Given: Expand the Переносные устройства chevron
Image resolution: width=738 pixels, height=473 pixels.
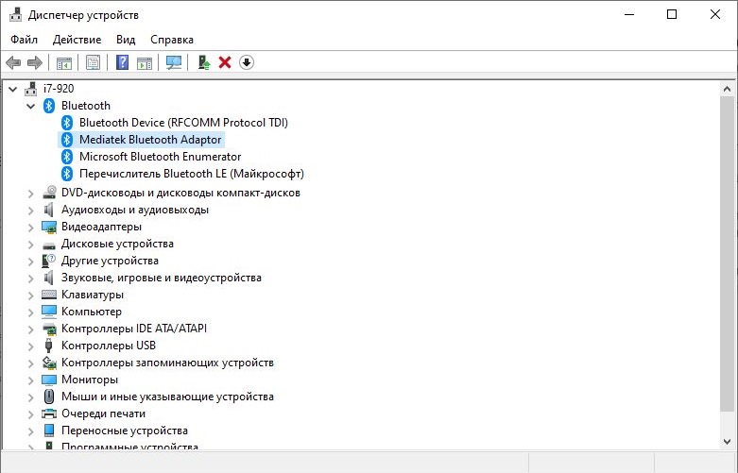Looking at the screenshot, I should pyautogui.click(x=30, y=431).
